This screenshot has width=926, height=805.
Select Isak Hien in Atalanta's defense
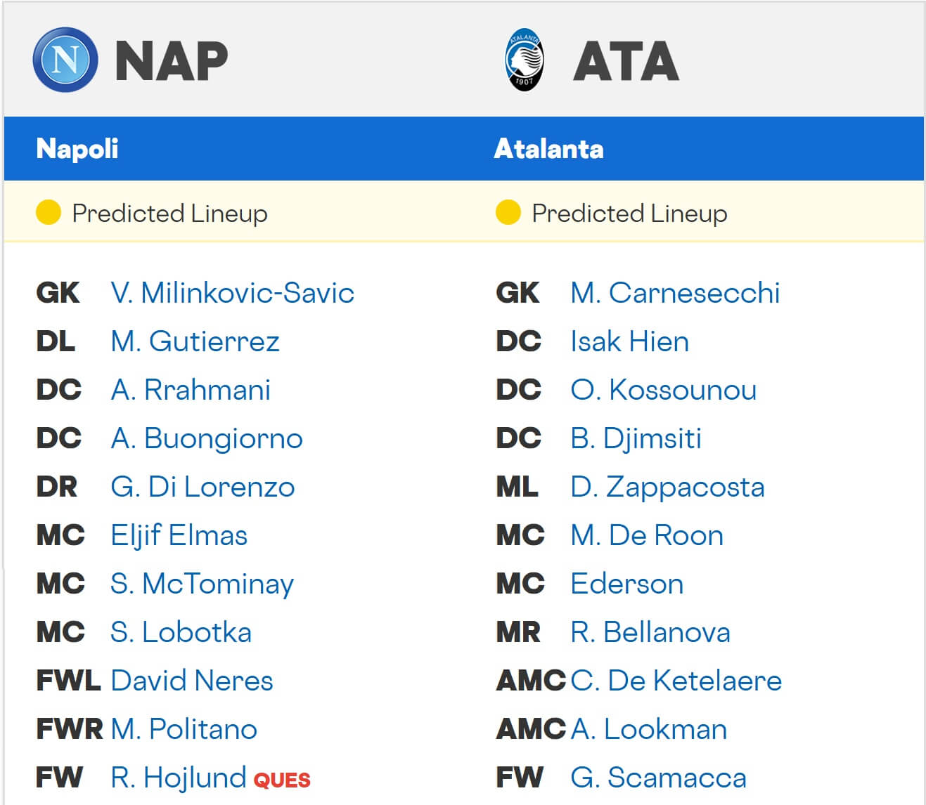(x=629, y=341)
